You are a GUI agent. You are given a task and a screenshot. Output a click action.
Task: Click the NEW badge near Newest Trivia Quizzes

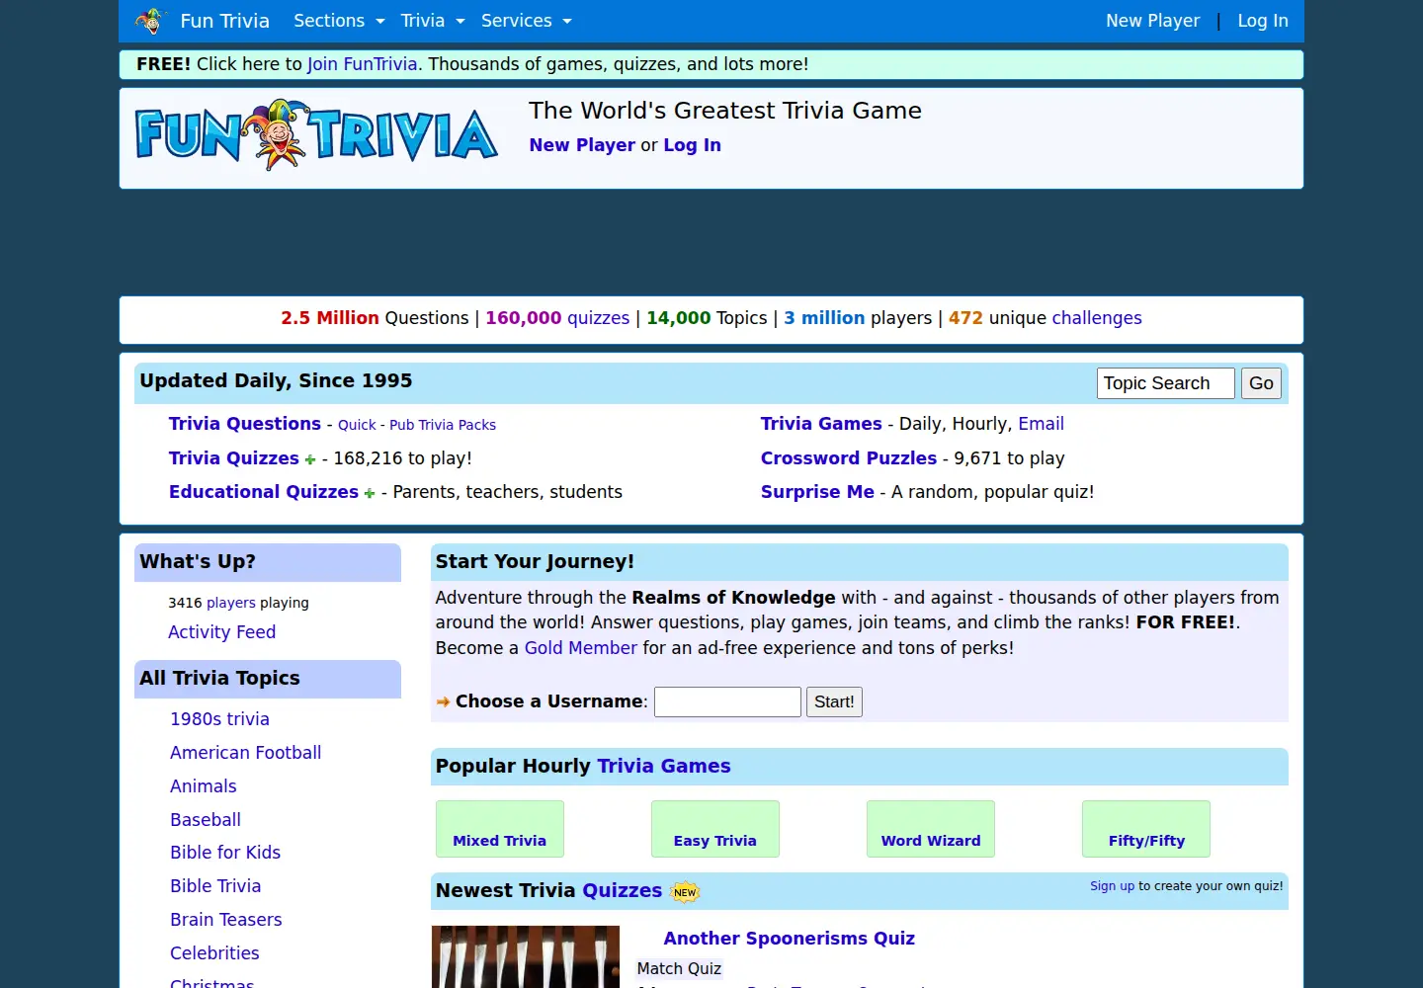(685, 892)
